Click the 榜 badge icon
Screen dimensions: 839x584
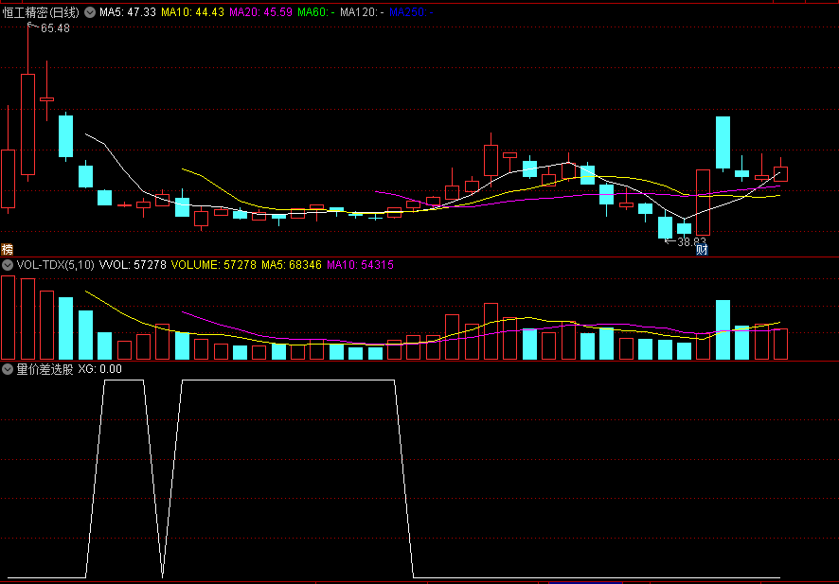click(x=7, y=249)
